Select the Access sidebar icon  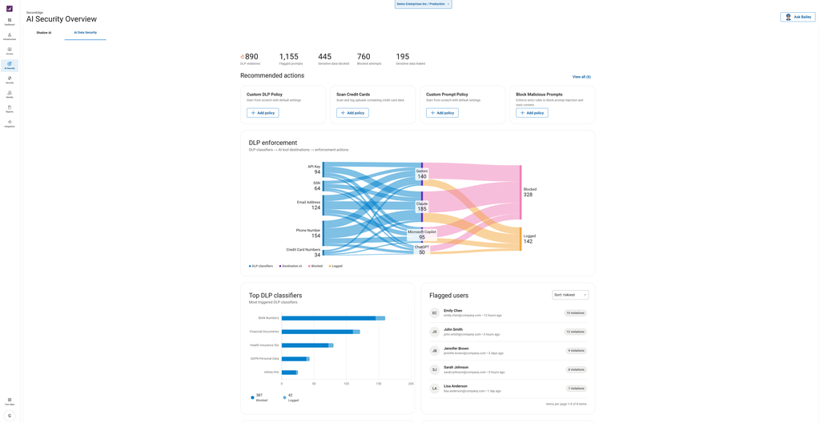10,50
